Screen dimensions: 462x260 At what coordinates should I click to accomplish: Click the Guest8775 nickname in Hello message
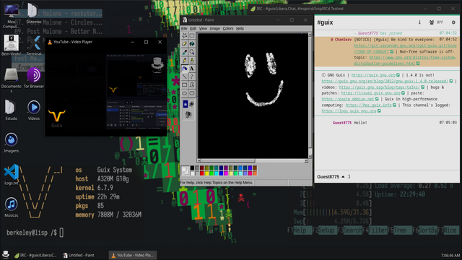pyautogui.click(x=341, y=123)
